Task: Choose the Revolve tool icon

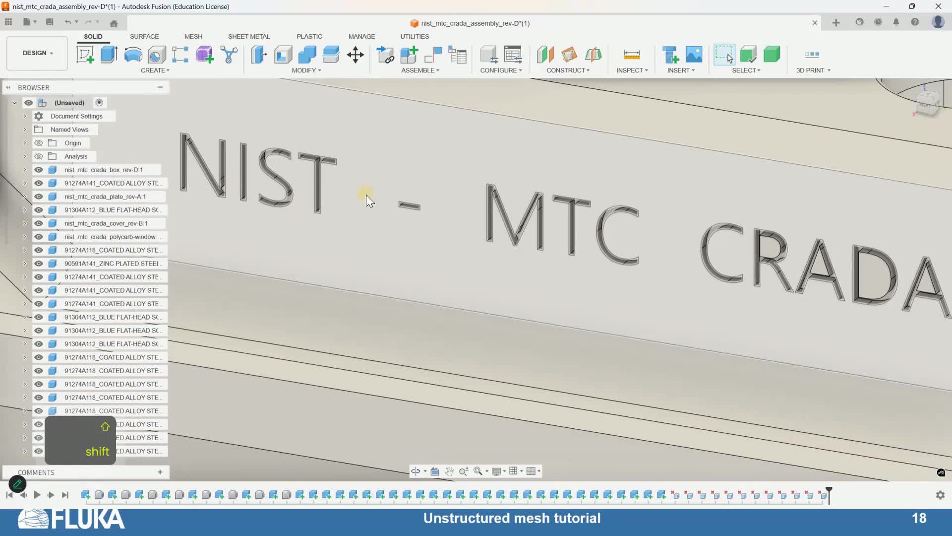Action: [133, 55]
